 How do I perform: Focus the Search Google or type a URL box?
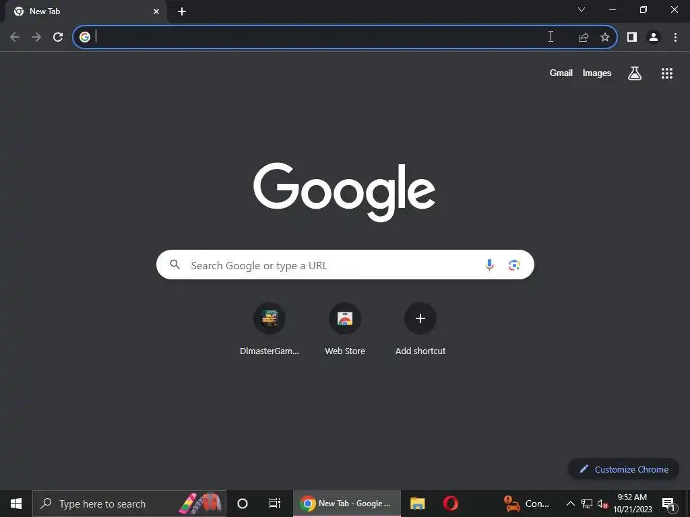(345, 265)
